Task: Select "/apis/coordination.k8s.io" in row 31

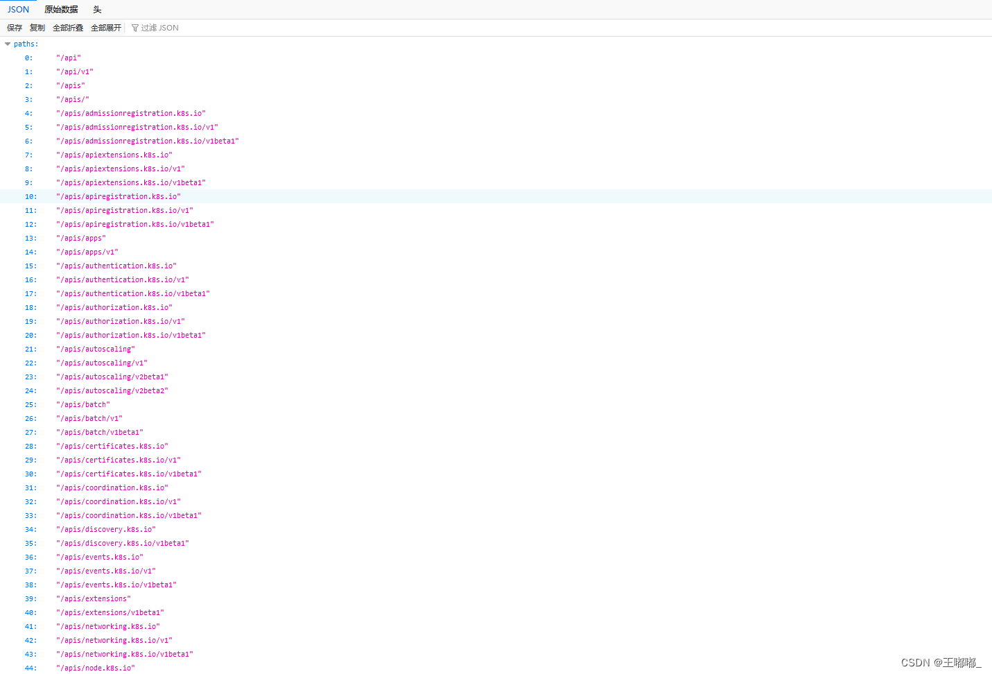Action: coord(112,487)
